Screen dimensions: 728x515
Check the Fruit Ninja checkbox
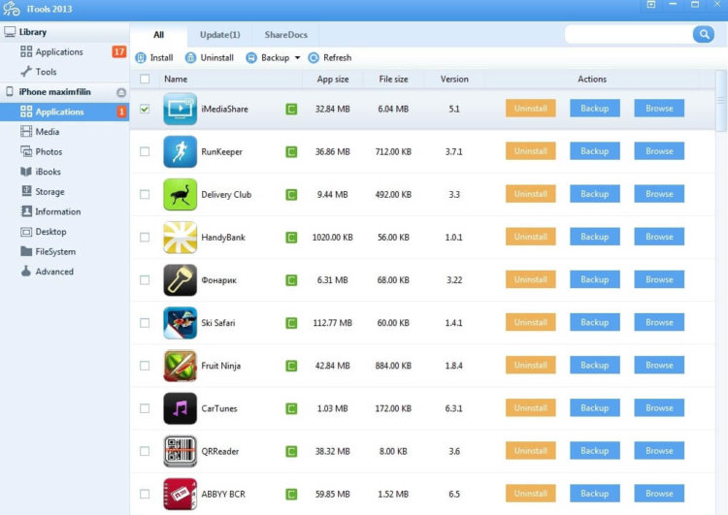[x=145, y=366]
